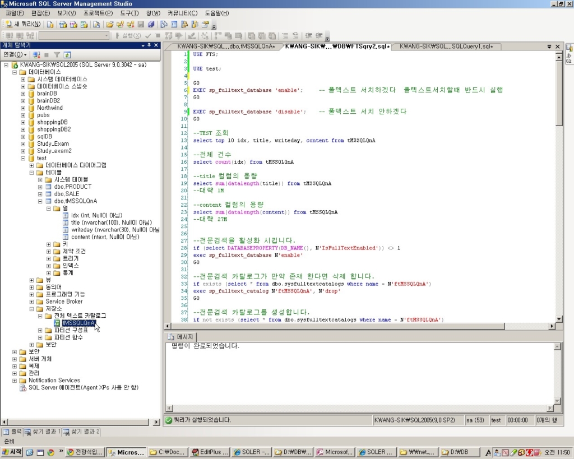Open the D:\DB taskbar folder window
The width and height of the screenshot is (574, 459).
(x=459, y=452)
